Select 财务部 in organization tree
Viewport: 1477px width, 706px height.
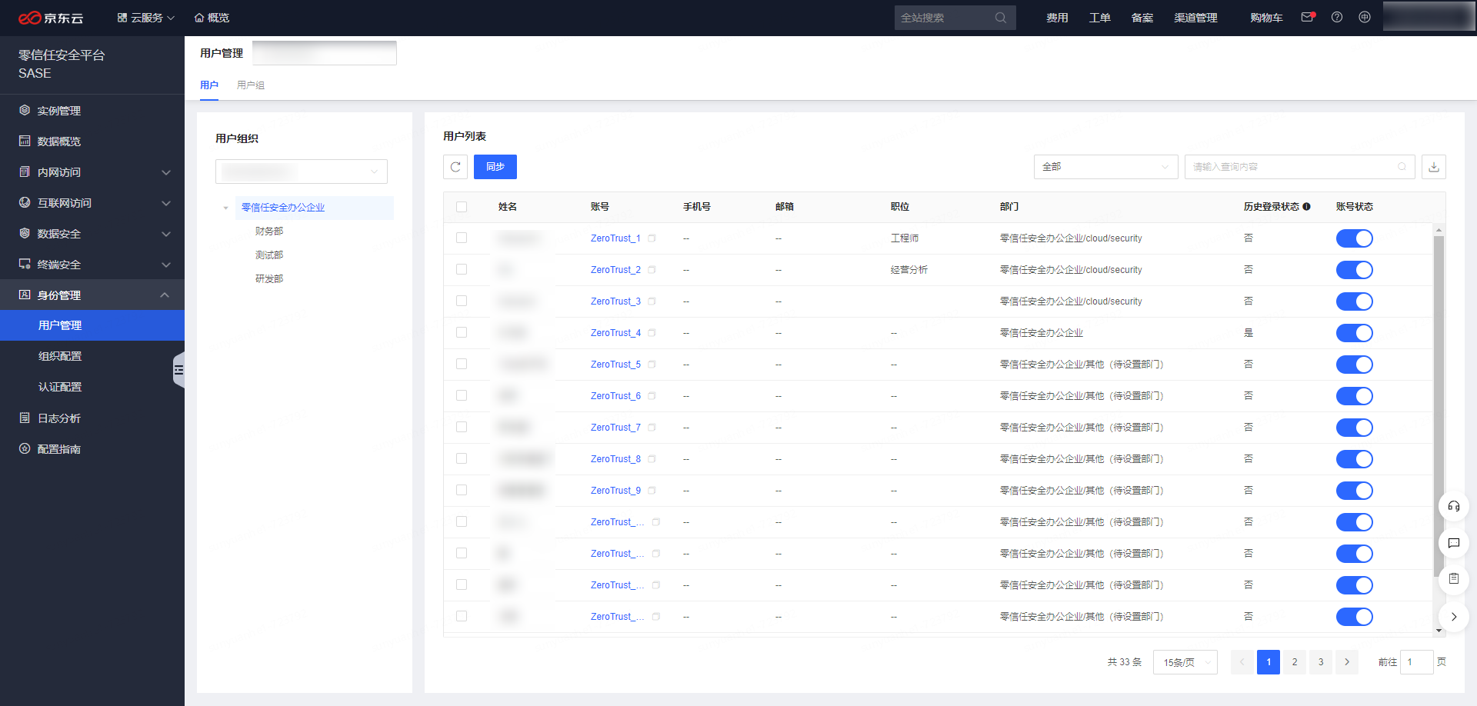[269, 231]
